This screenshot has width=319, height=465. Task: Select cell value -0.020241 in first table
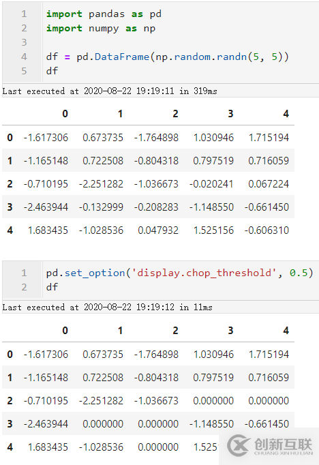(211, 184)
